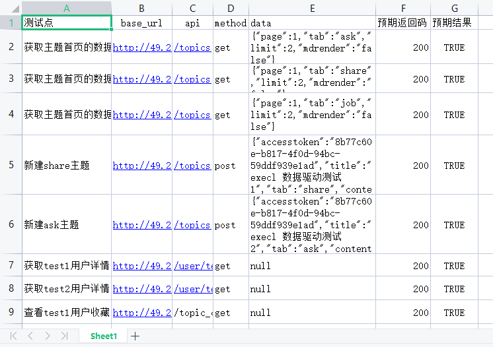Go to next sheet arrow

(48, 336)
